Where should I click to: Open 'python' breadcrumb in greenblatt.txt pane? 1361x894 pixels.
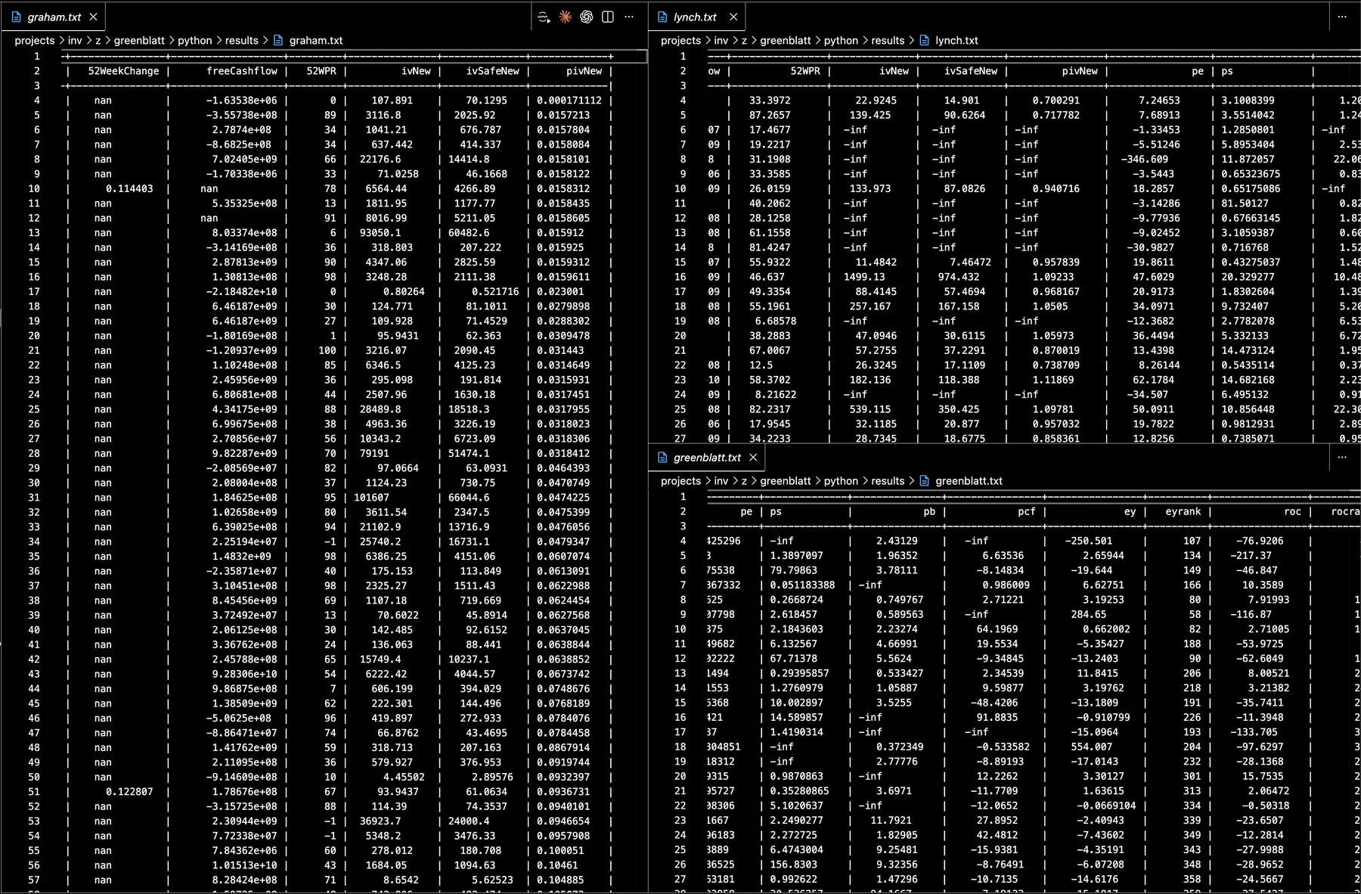coord(841,481)
